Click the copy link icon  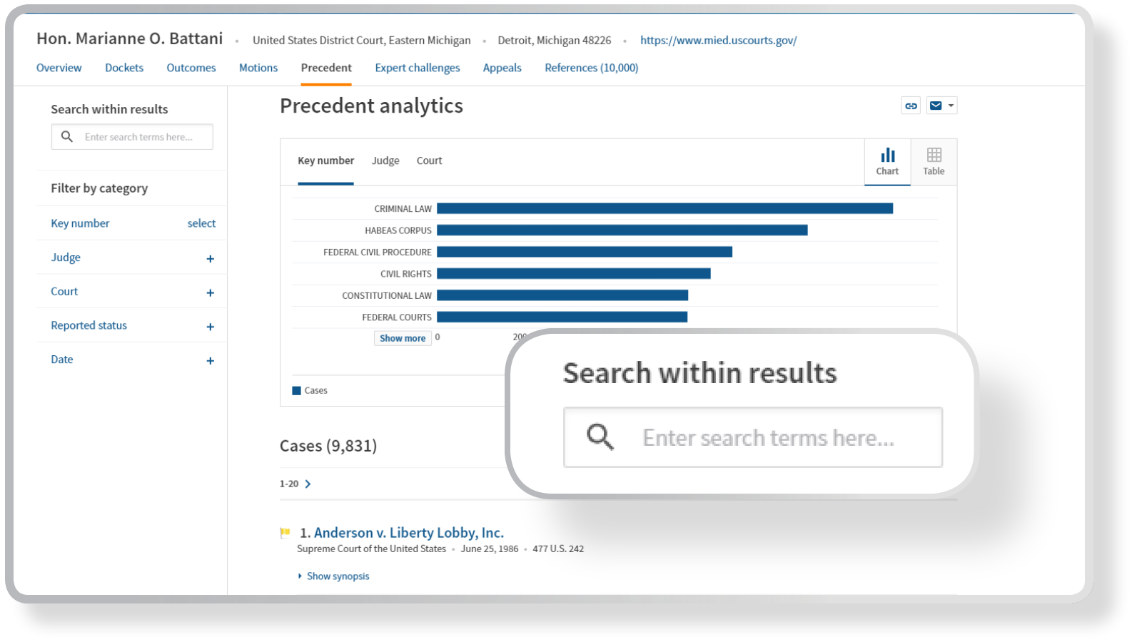tap(911, 106)
